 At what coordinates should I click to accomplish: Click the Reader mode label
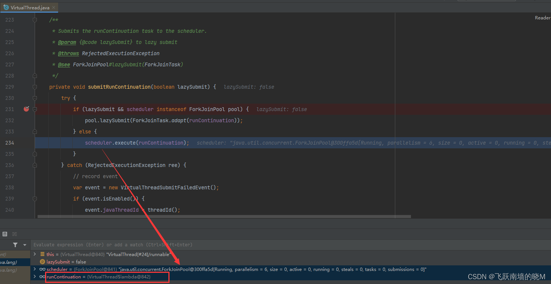[x=542, y=18]
